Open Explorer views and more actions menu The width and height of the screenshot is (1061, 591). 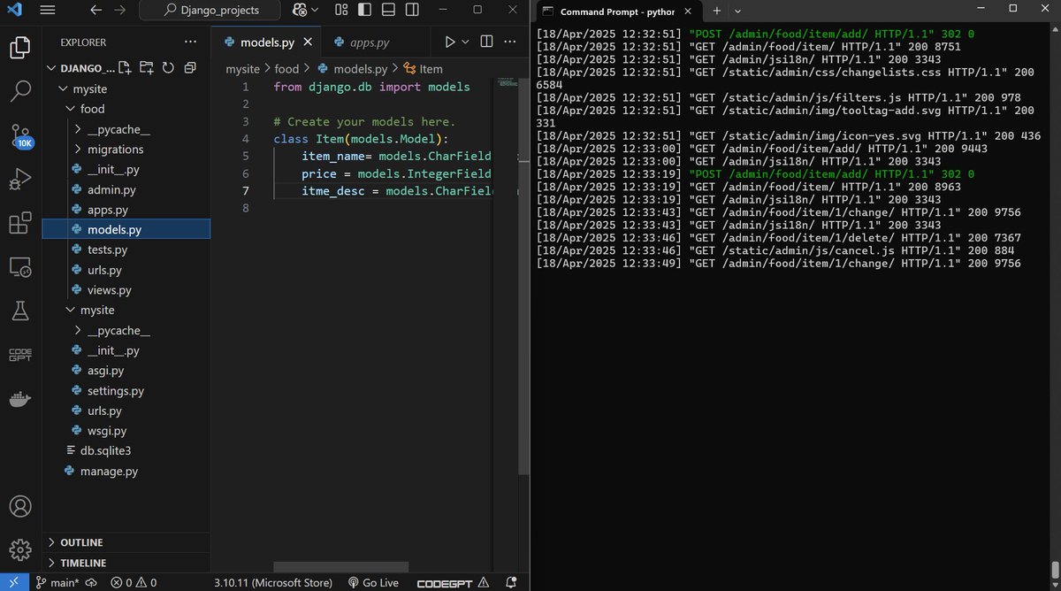(191, 42)
